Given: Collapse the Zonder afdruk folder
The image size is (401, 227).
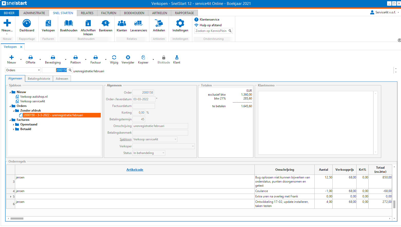Looking at the screenshot, I should (x=14, y=111).
